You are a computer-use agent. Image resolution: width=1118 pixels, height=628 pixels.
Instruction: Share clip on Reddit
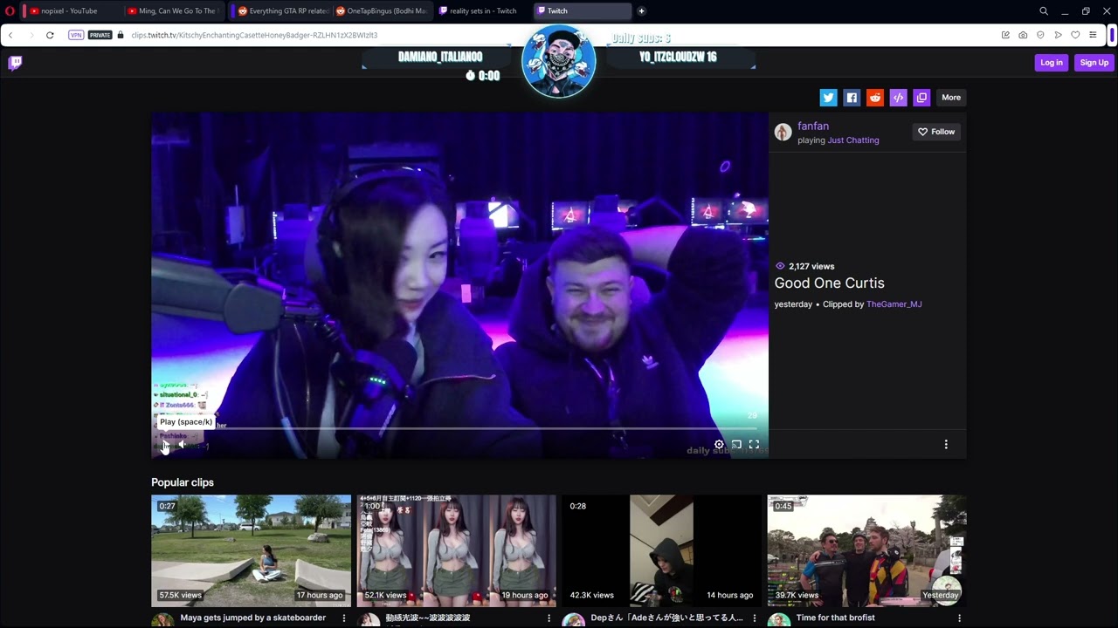tap(875, 98)
